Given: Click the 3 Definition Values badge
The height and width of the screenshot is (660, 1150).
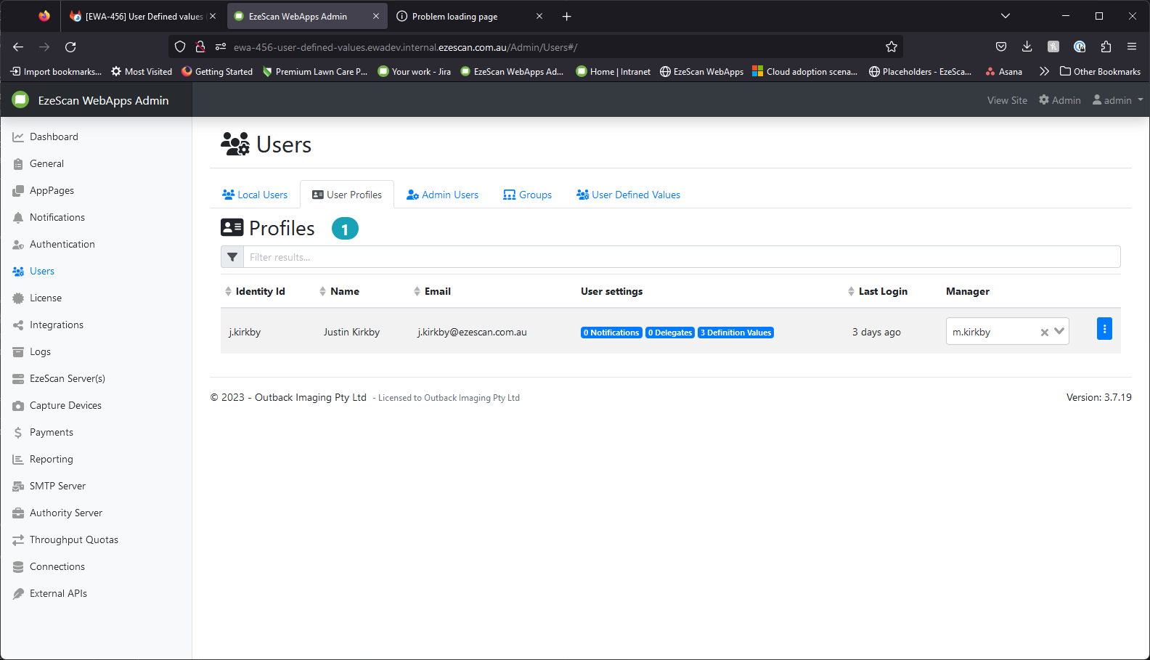Looking at the screenshot, I should click(x=735, y=333).
